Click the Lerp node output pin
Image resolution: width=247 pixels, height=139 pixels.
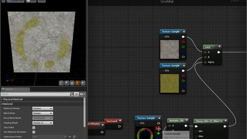click(x=219, y=52)
